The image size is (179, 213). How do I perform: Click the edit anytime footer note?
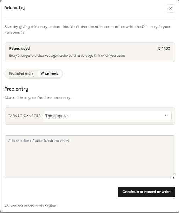click(31, 206)
